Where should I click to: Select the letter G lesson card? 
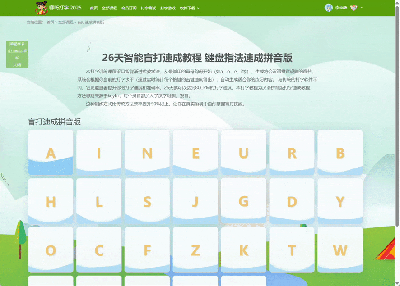coord(243,201)
